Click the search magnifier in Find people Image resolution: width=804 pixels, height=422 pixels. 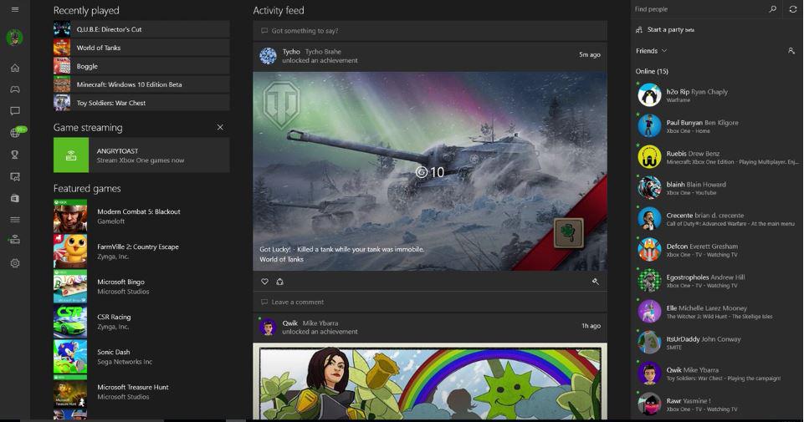tap(772, 8)
